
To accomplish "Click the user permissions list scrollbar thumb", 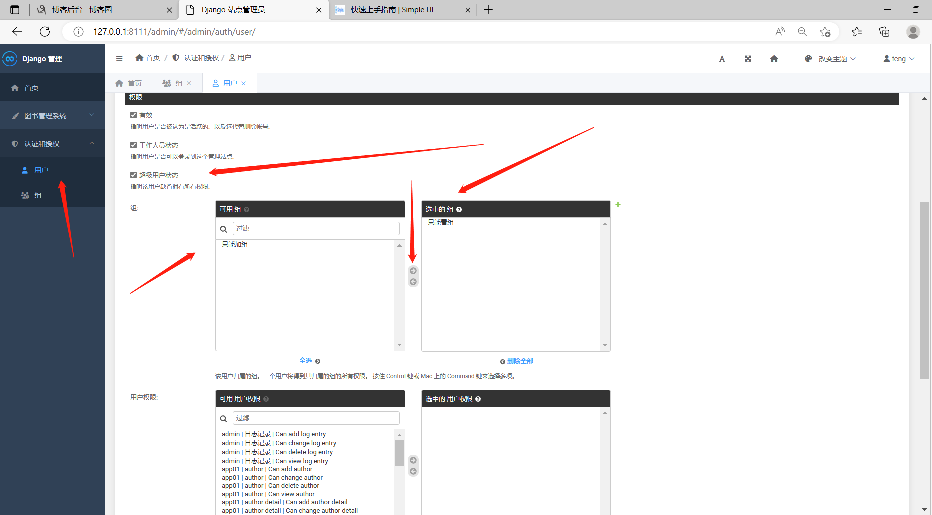I will click(x=399, y=453).
